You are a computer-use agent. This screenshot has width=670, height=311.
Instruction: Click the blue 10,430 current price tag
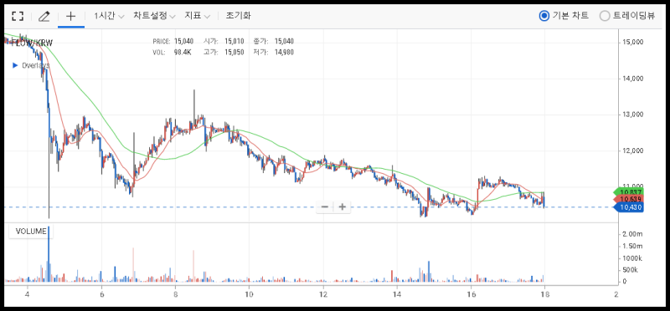tap(629, 207)
